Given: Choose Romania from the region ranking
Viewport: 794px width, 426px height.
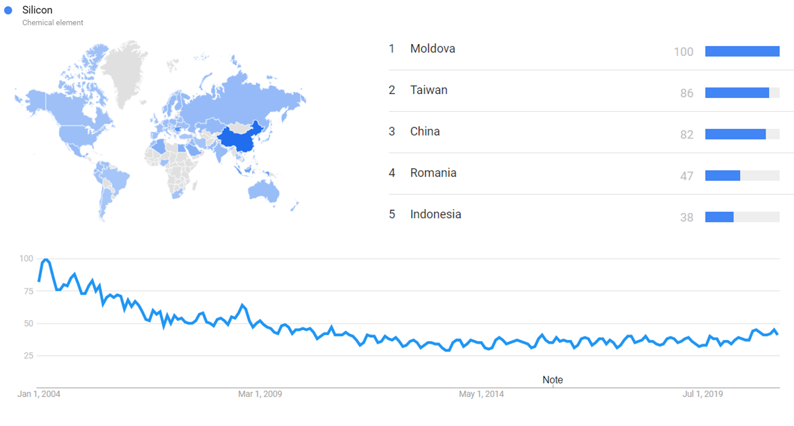Looking at the screenshot, I should click(x=433, y=173).
